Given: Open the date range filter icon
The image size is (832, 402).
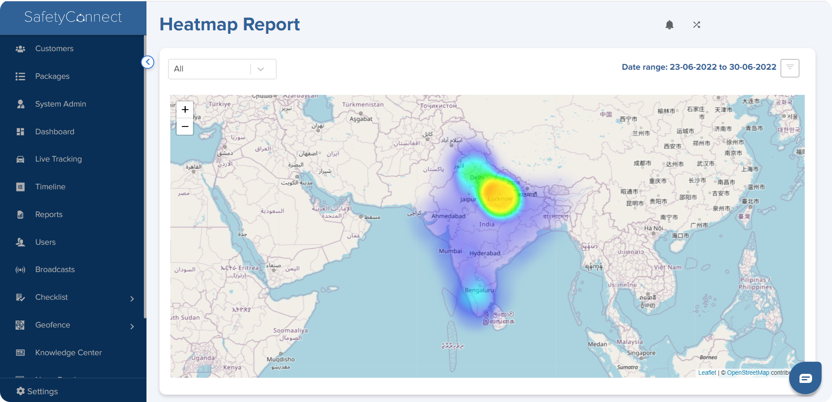Looking at the screenshot, I should [790, 68].
